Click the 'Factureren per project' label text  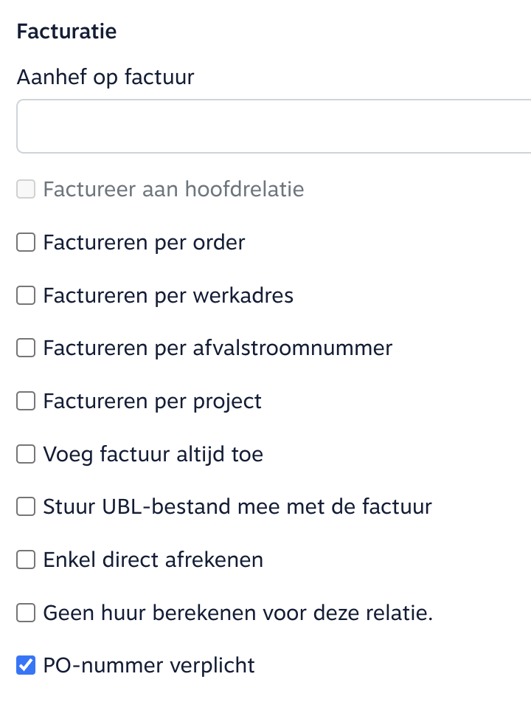pos(152,401)
